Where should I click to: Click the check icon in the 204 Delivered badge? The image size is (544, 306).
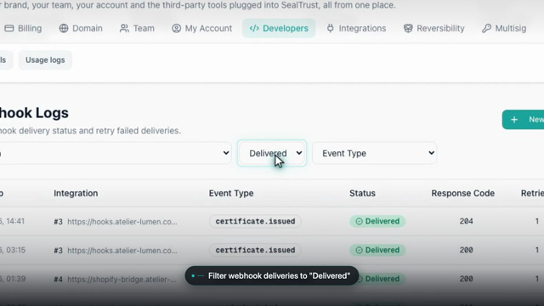(x=359, y=221)
